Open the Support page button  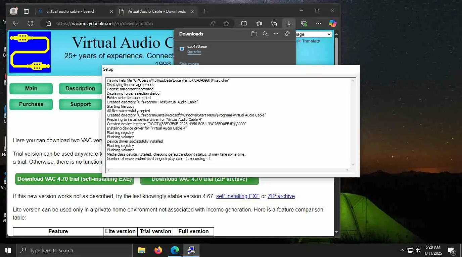[80, 104]
